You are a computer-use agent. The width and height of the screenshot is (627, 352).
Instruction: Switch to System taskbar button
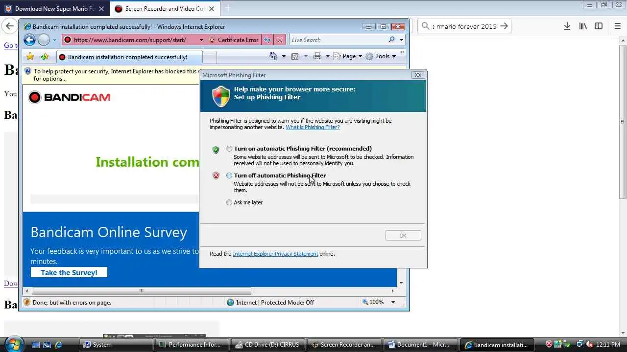117,345
